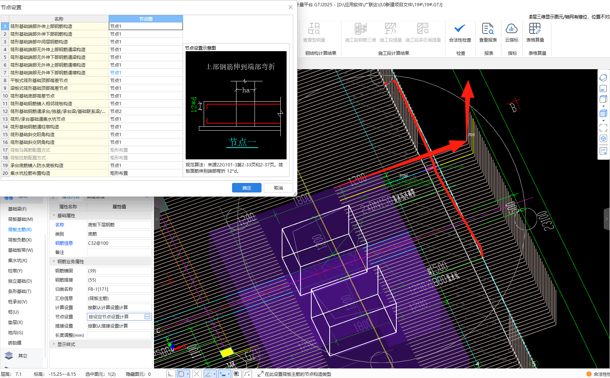Click the dashed square fit-to-window icon
This screenshot has width=610, height=378.
click(x=603, y=128)
